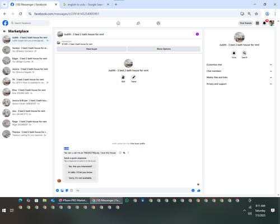Open View buyer profile link

(x=138, y=143)
